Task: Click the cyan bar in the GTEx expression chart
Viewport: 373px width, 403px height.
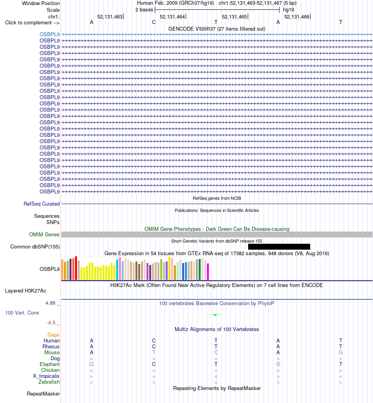Action: pos(117,270)
